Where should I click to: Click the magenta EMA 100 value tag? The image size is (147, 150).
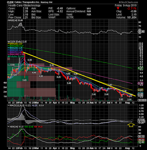click(141, 83)
